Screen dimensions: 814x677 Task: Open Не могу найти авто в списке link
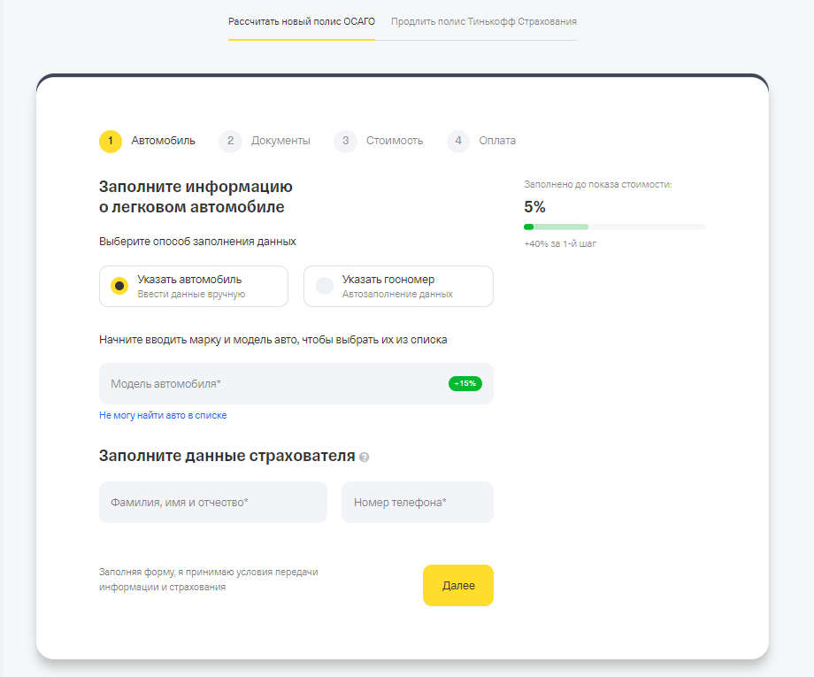pyautogui.click(x=163, y=414)
